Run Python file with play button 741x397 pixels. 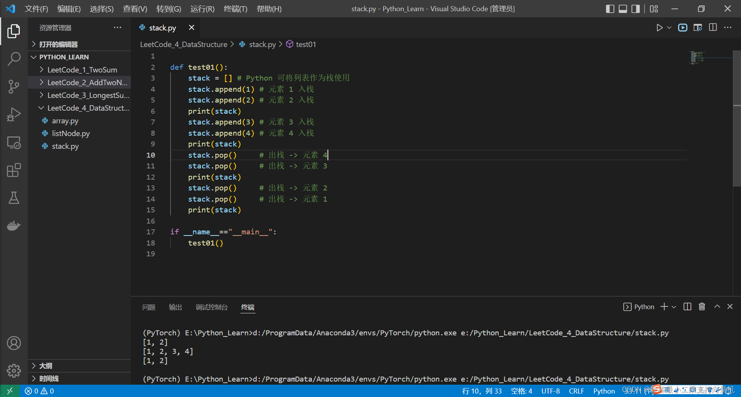point(659,28)
